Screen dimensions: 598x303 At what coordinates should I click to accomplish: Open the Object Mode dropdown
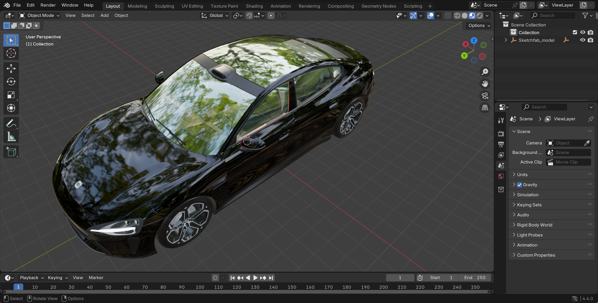click(40, 15)
